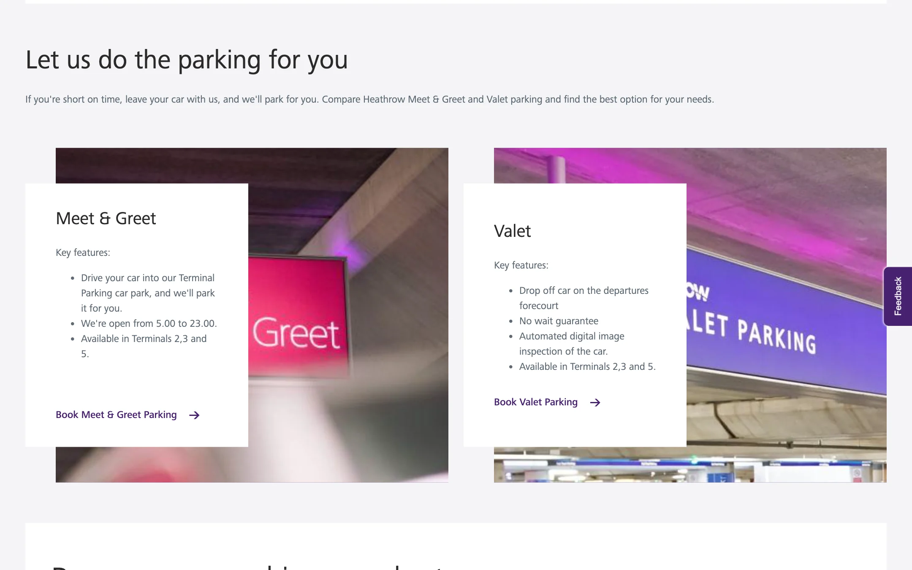
Task: Click the Let us do the parking for you heading
Action: [187, 60]
